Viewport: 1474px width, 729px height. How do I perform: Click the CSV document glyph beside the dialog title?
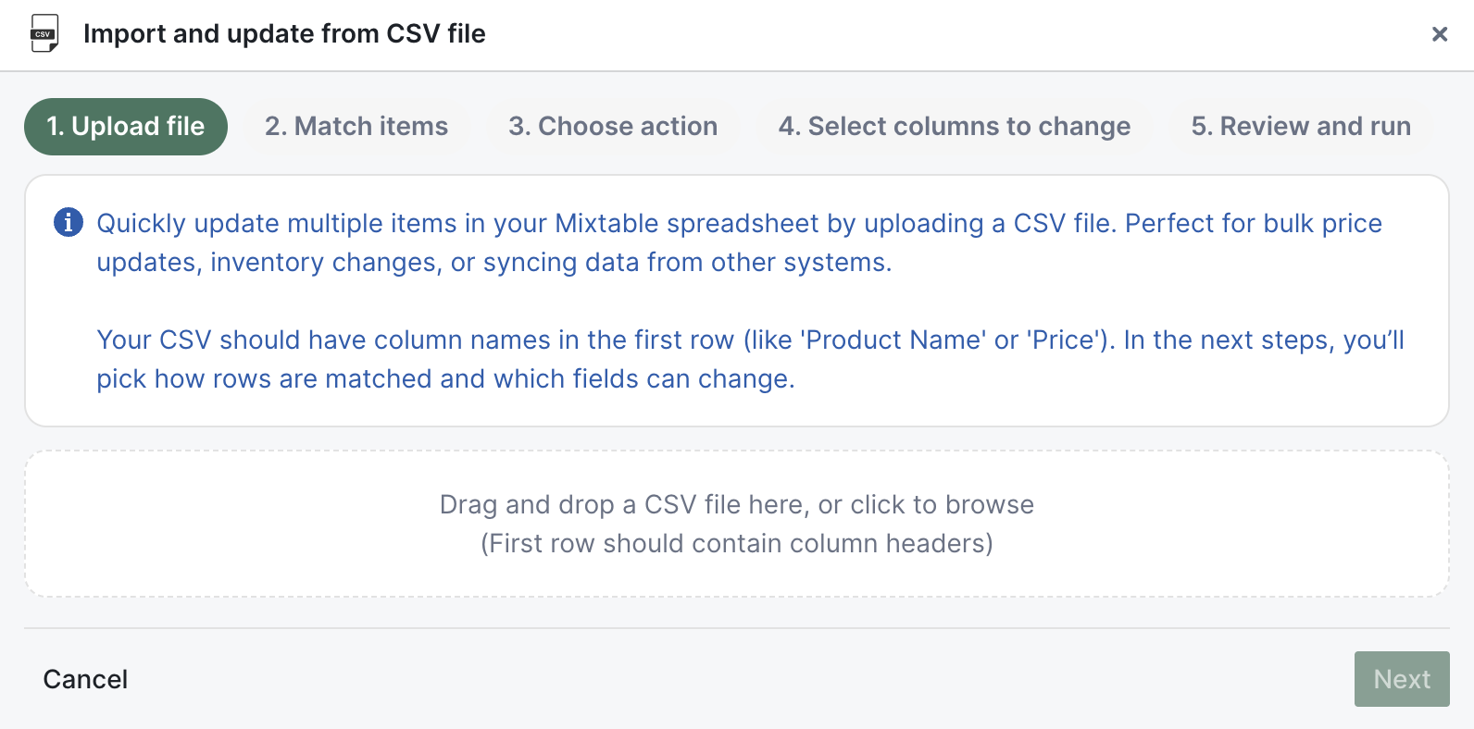pos(43,34)
